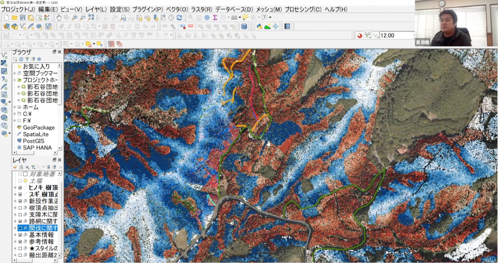Image resolution: width=498 pixels, height=263 pixels.
Task: Select SAP HANA entry in Browser
Action: click(x=37, y=148)
